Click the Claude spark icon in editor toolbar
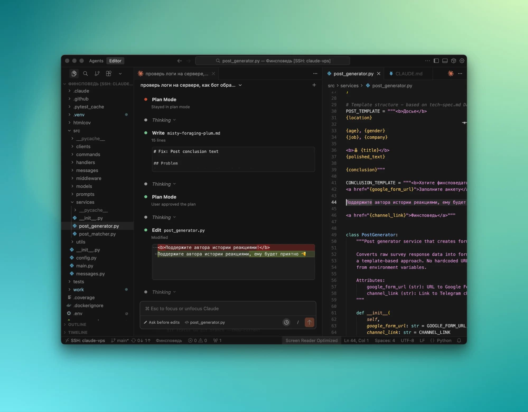 click(451, 73)
